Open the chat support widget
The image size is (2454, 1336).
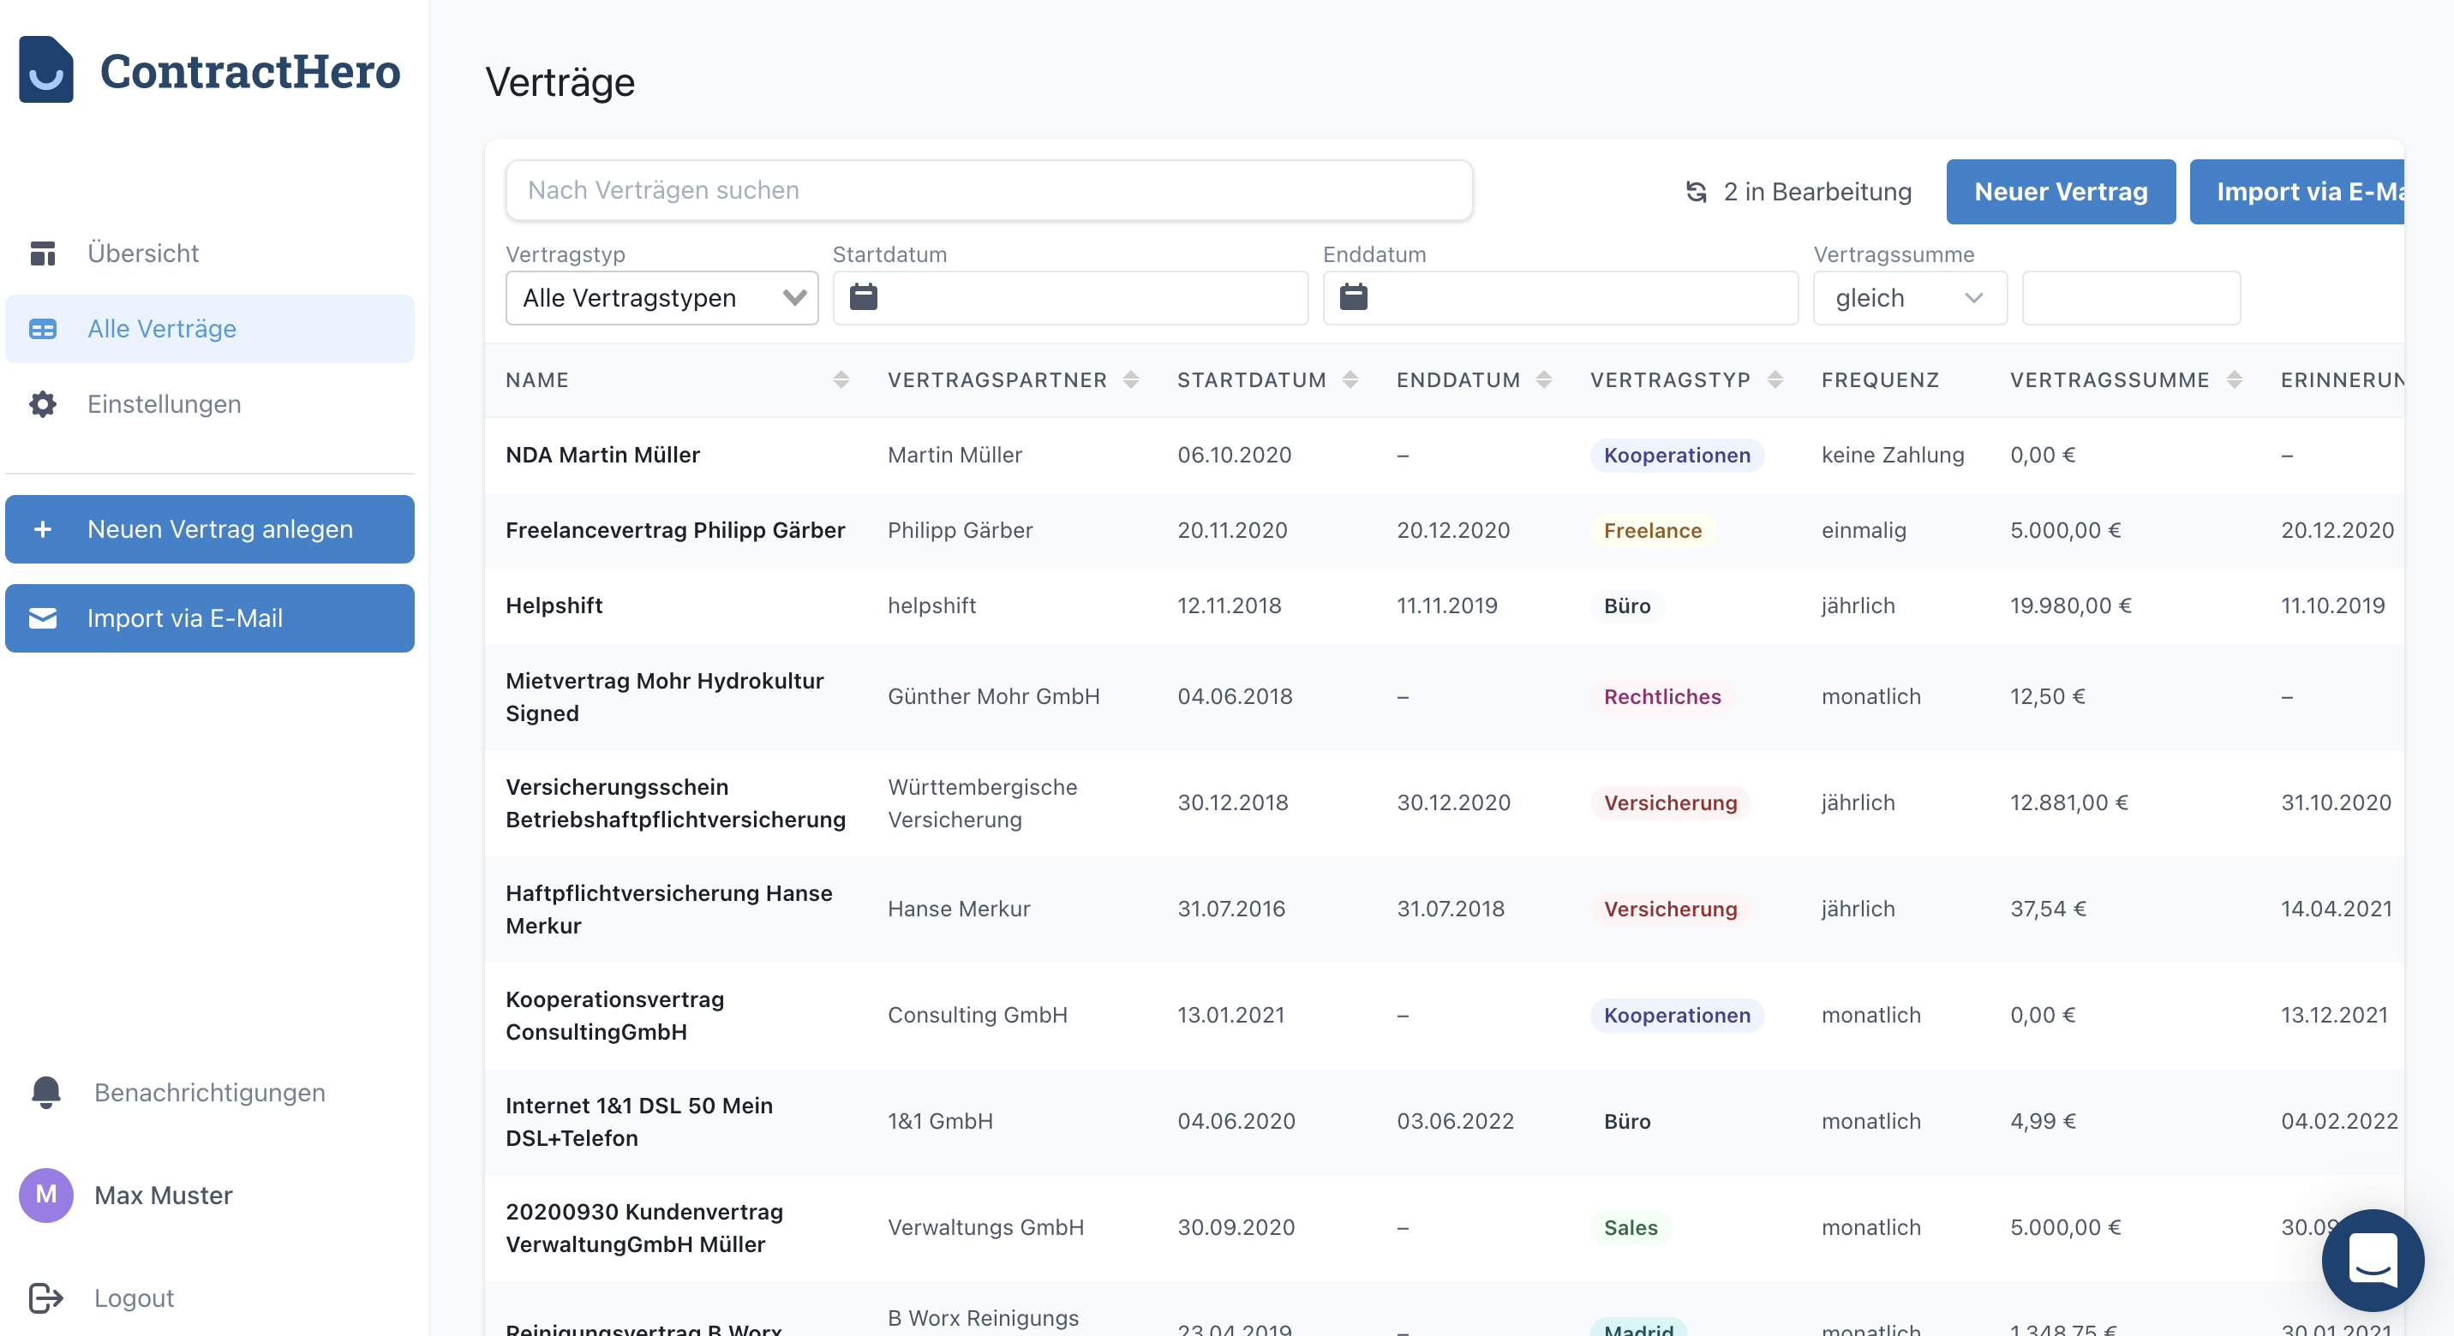pyautogui.click(x=2372, y=1259)
